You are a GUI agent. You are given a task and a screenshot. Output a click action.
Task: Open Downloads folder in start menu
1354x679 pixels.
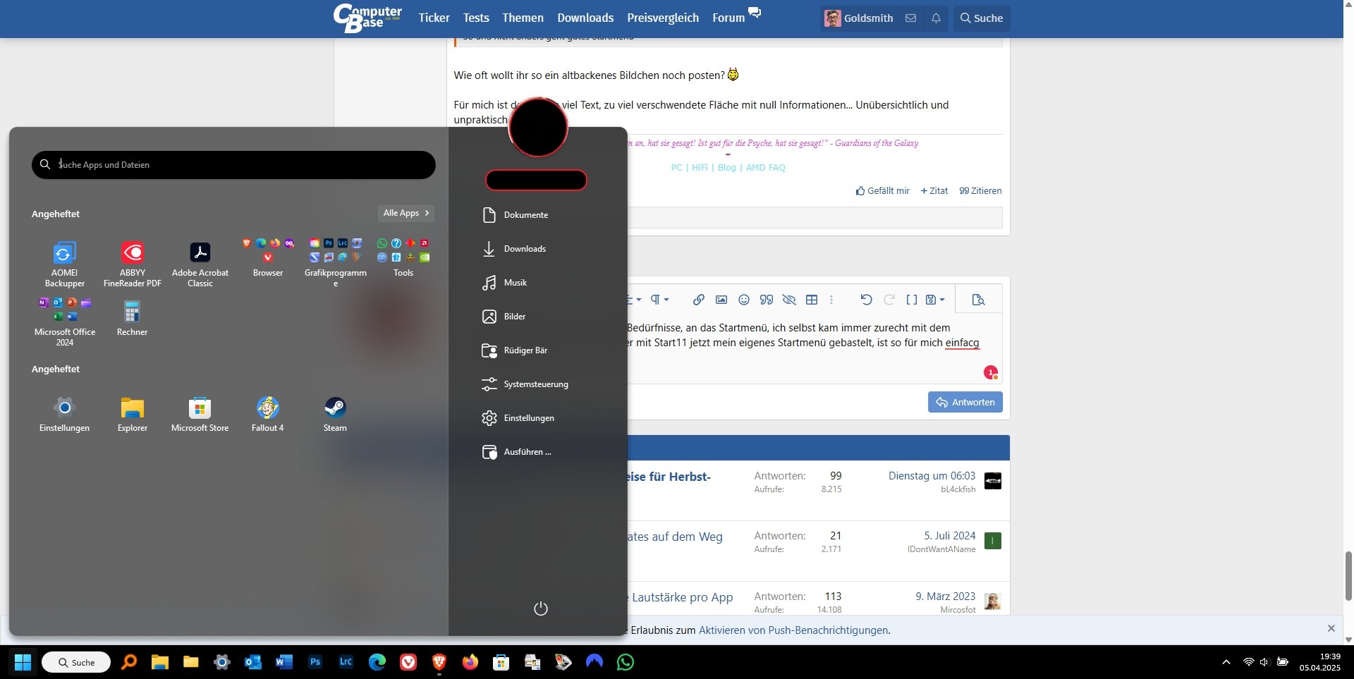coord(514,249)
